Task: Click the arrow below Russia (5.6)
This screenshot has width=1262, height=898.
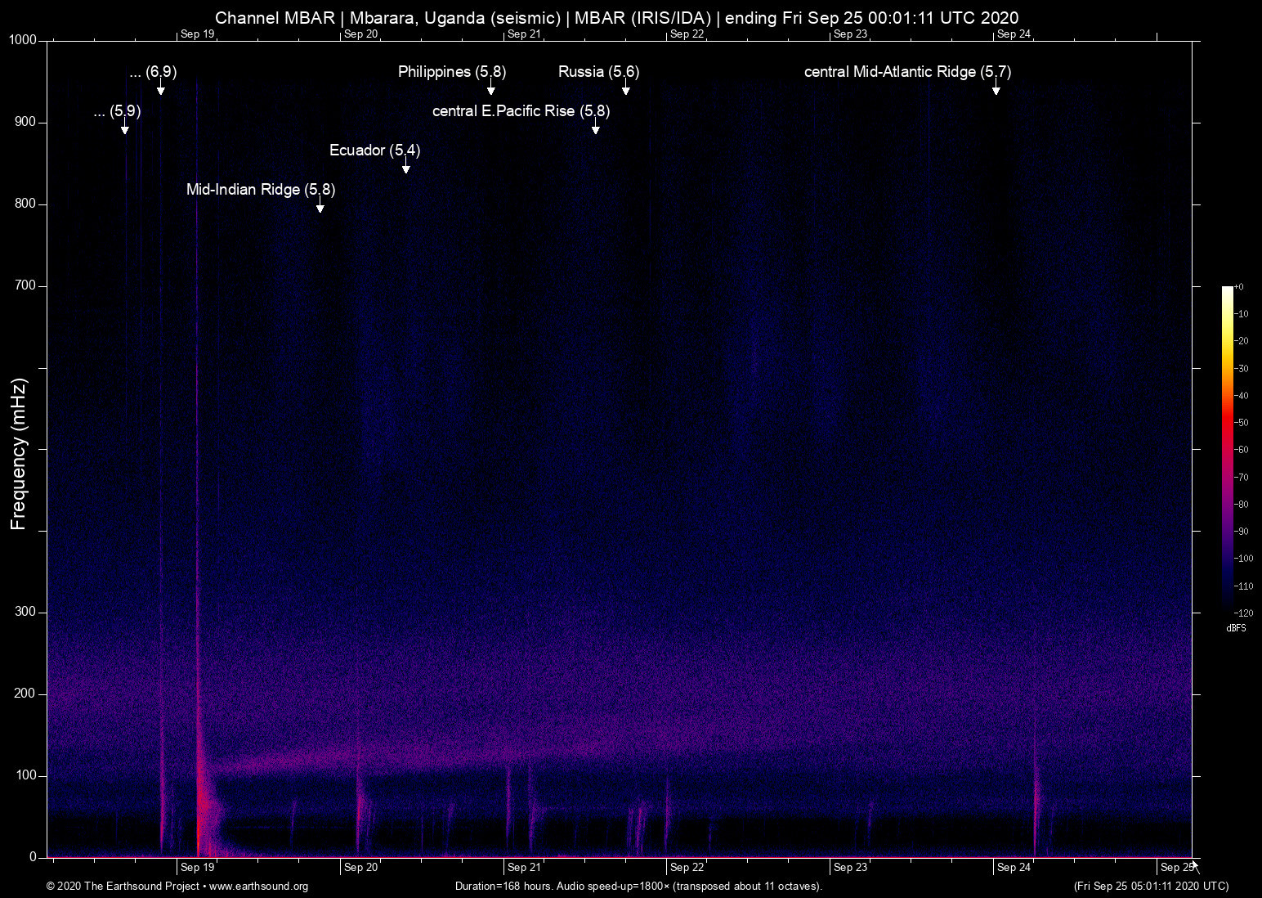Action: [x=625, y=89]
